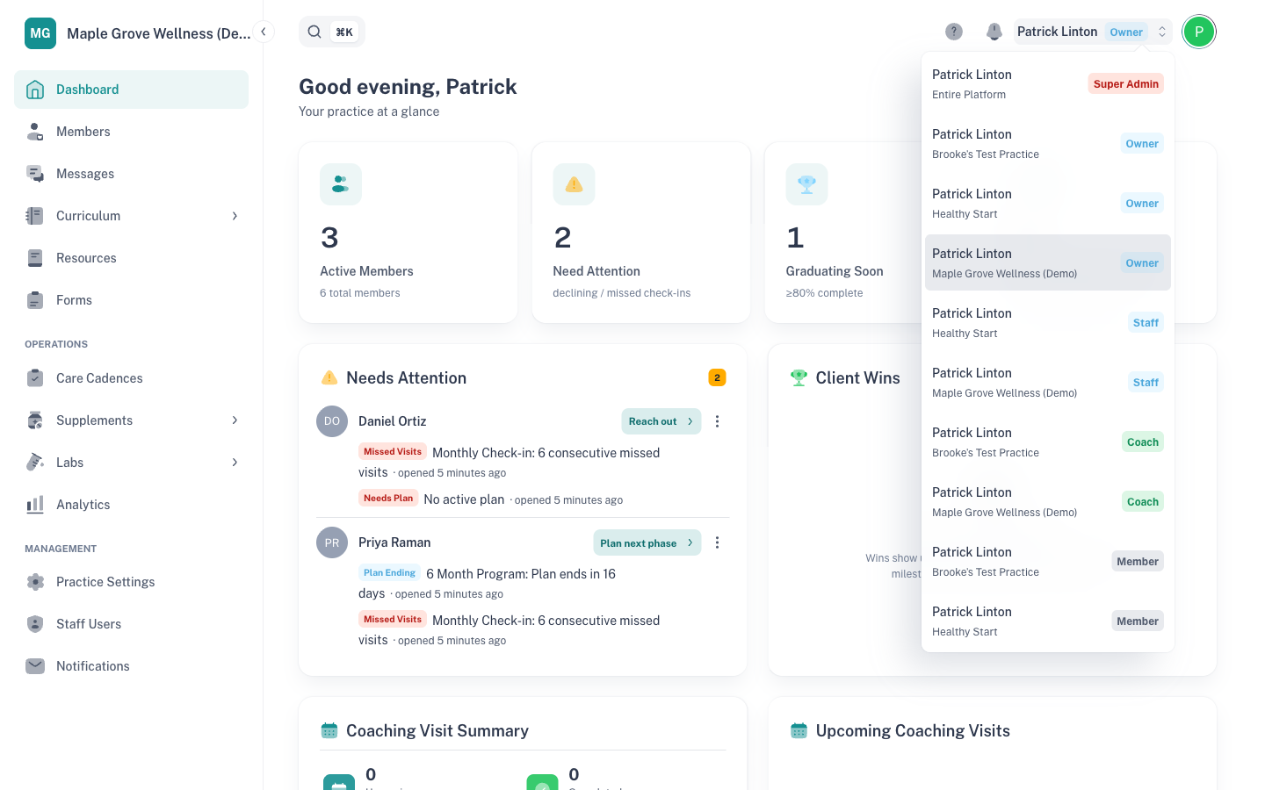1265x790 pixels.
Task: Open the Need Attention card
Action: coord(641,233)
